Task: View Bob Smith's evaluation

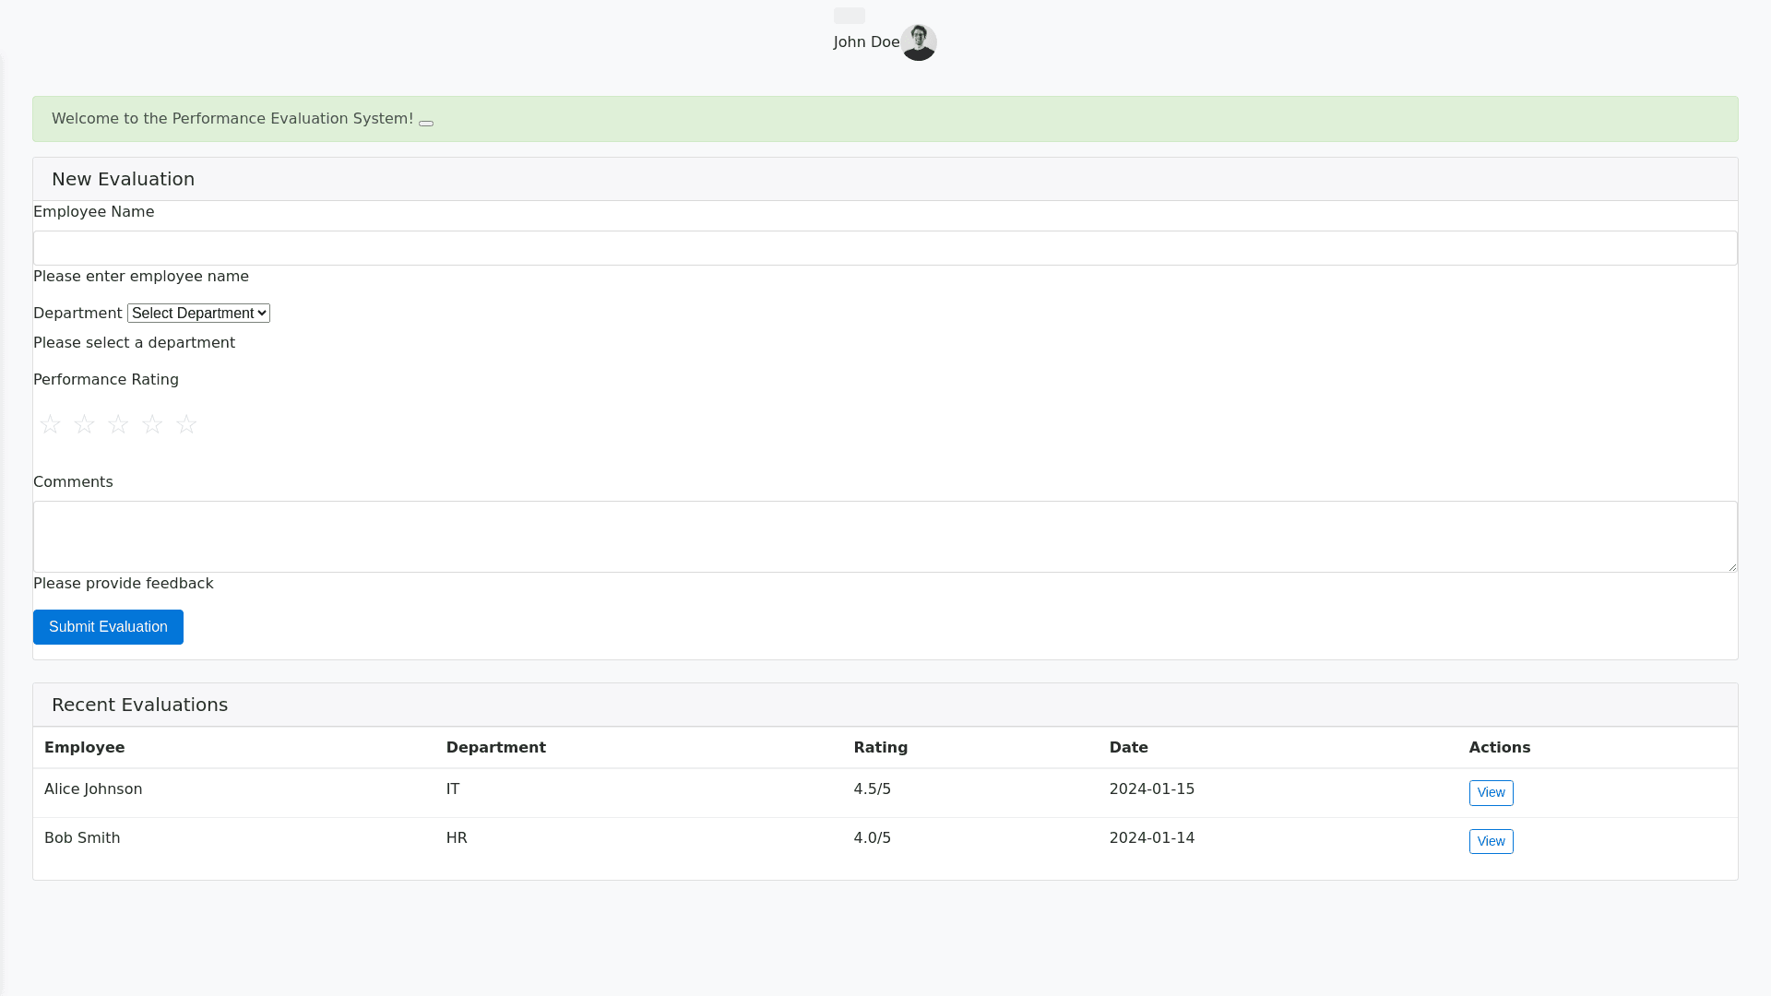Action: pyautogui.click(x=1491, y=841)
